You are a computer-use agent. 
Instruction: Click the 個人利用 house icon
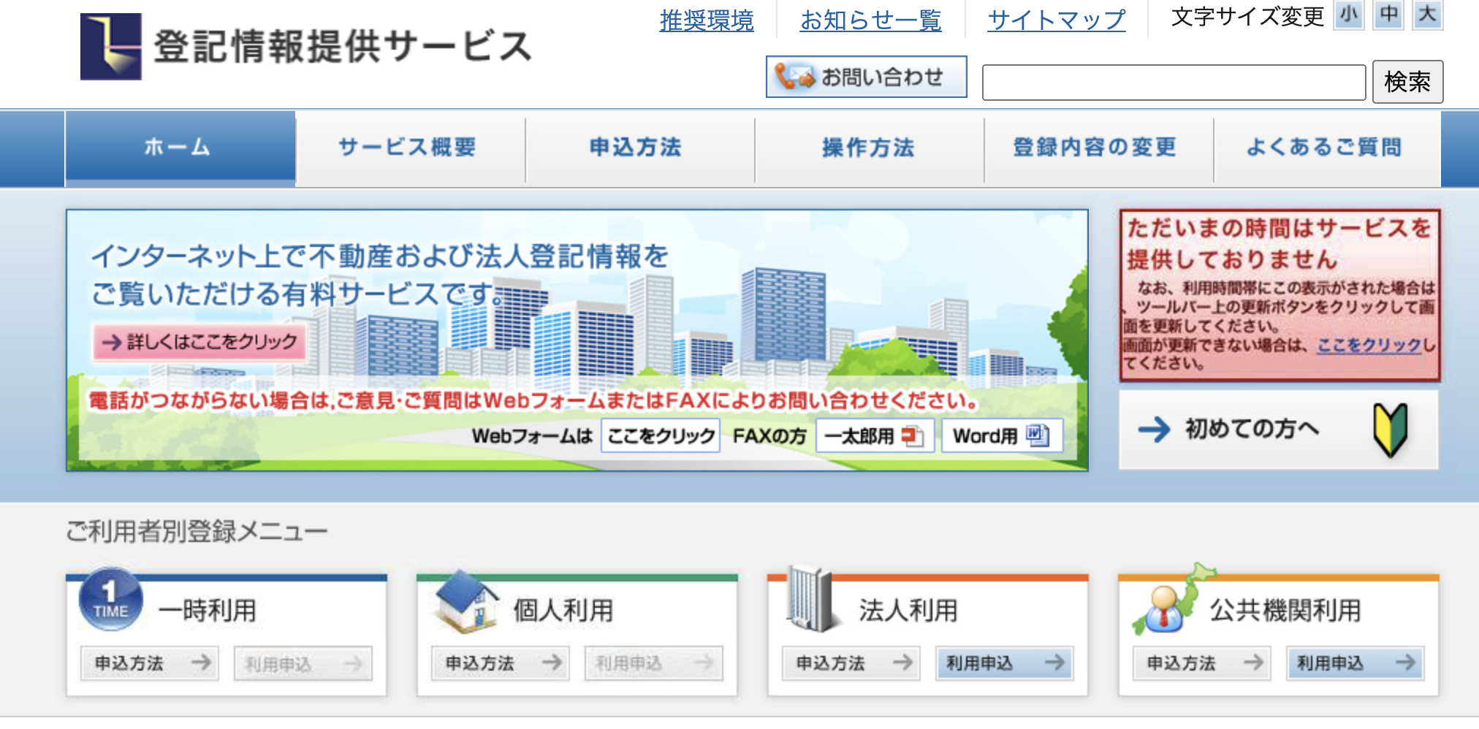(x=465, y=601)
